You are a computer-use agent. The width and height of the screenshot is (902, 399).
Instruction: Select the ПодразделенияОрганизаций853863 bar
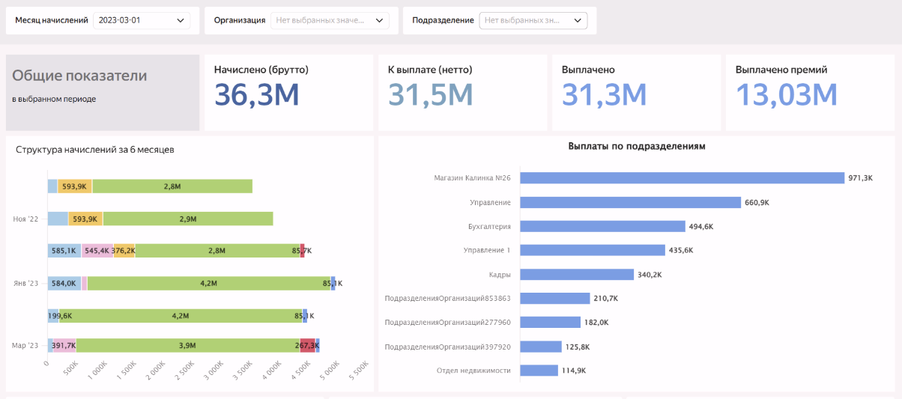[555, 299]
